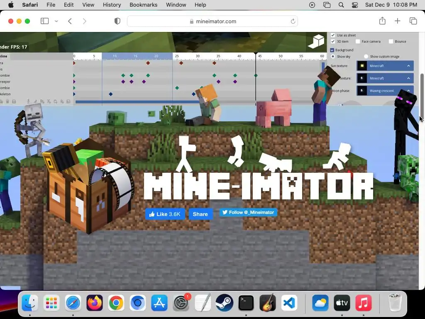Open Launchpad from the Dock
The image size is (425, 319).
(51, 303)
